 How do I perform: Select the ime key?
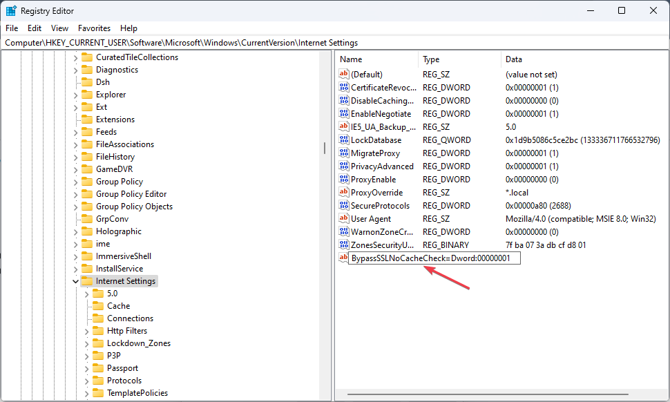[102, 244]
